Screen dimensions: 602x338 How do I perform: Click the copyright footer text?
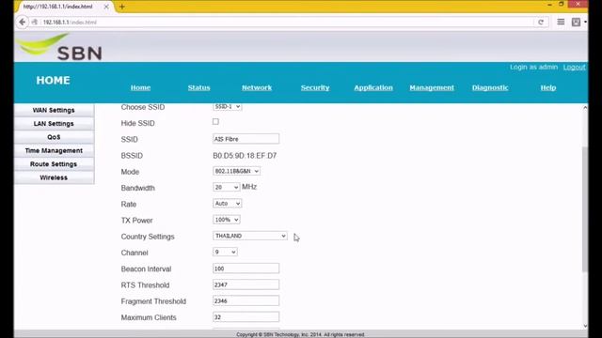tap(300, 334)
